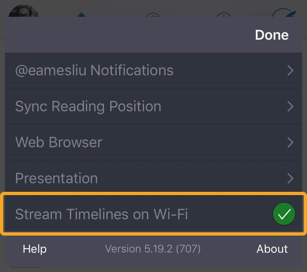Tap the empty header left of Done
The image size is (307, 272).
point(123,35)
